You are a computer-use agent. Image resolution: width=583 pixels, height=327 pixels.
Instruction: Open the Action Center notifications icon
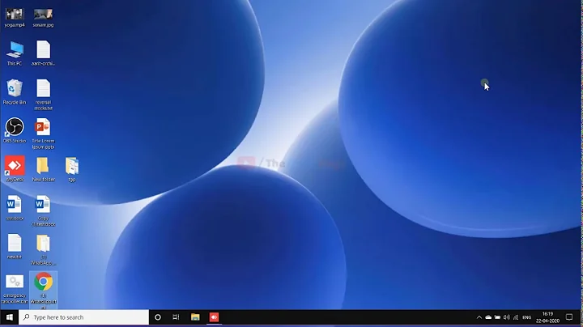[x=569, y=317]
